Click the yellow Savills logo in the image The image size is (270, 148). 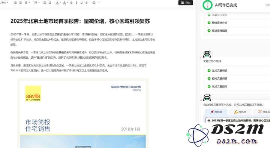tap(33, 93)
